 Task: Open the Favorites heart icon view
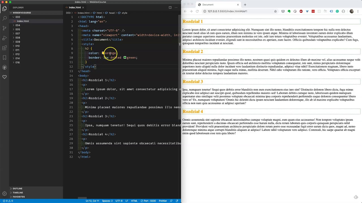tap(5, 77)
